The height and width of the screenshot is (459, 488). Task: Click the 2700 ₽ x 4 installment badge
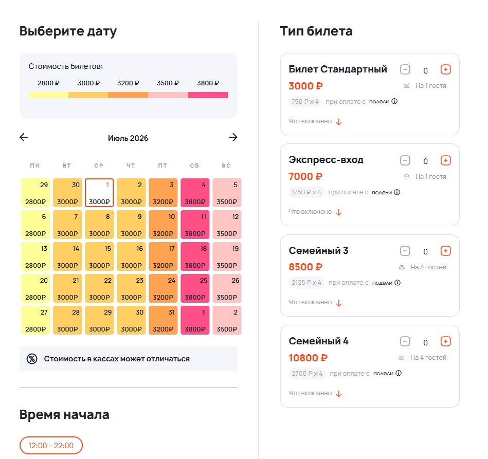[x=307, y=373]
